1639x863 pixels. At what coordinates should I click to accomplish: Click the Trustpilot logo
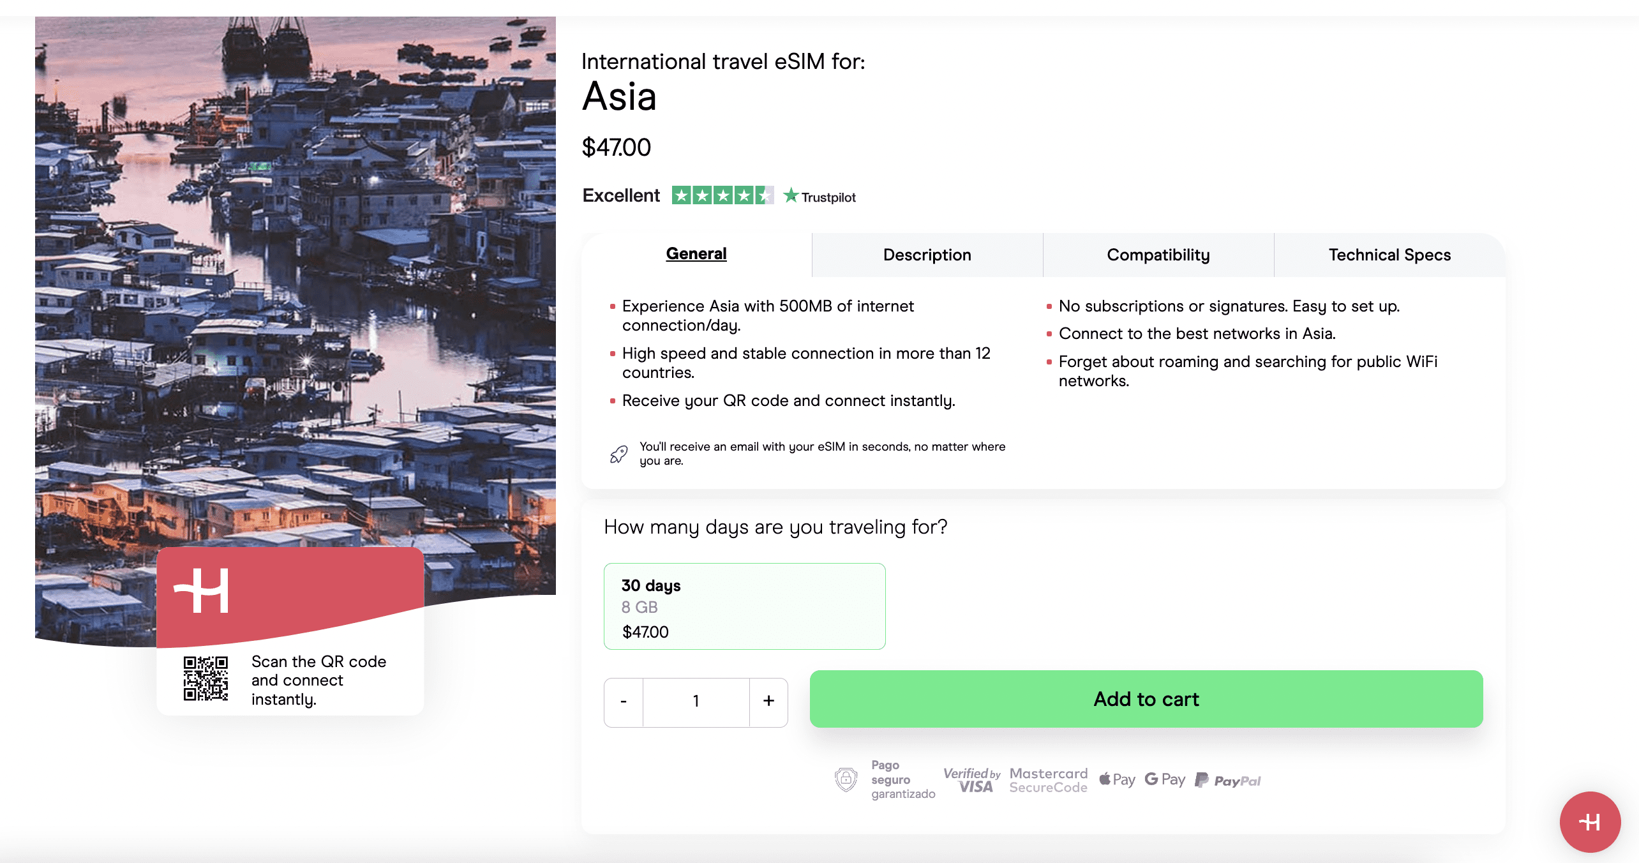click(819, 197)
